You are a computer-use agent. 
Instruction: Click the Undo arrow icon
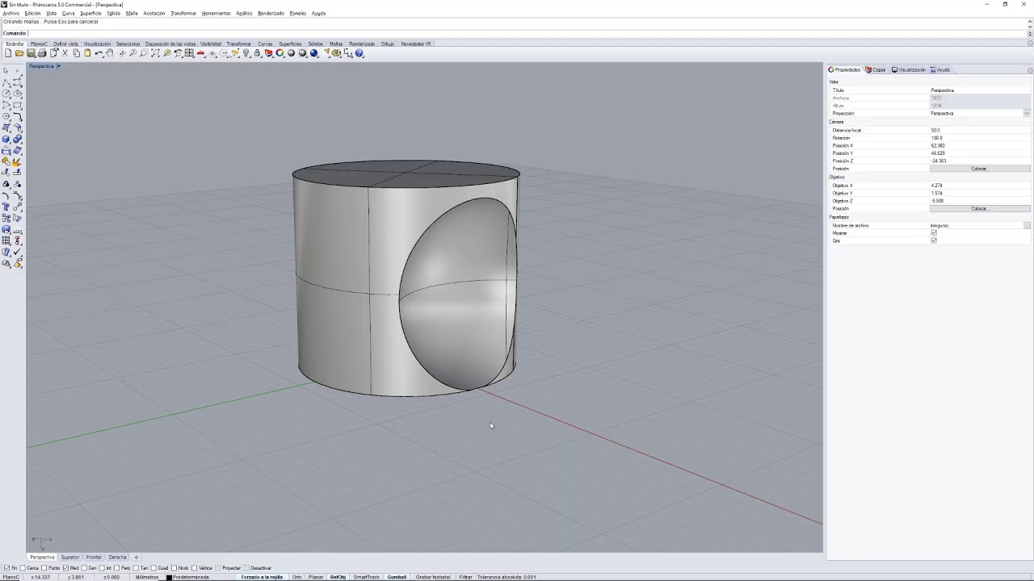[99, 53]
